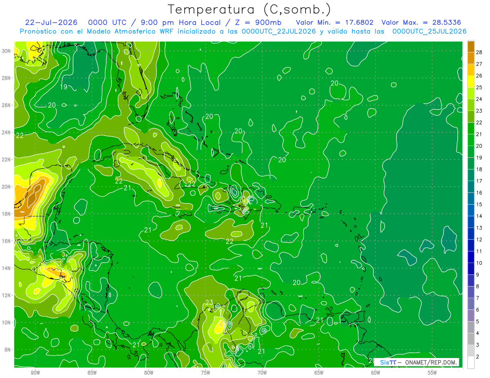Click the '8N' latitude label
This screenshot has height=378, width=490.
[x=8, y=349]
